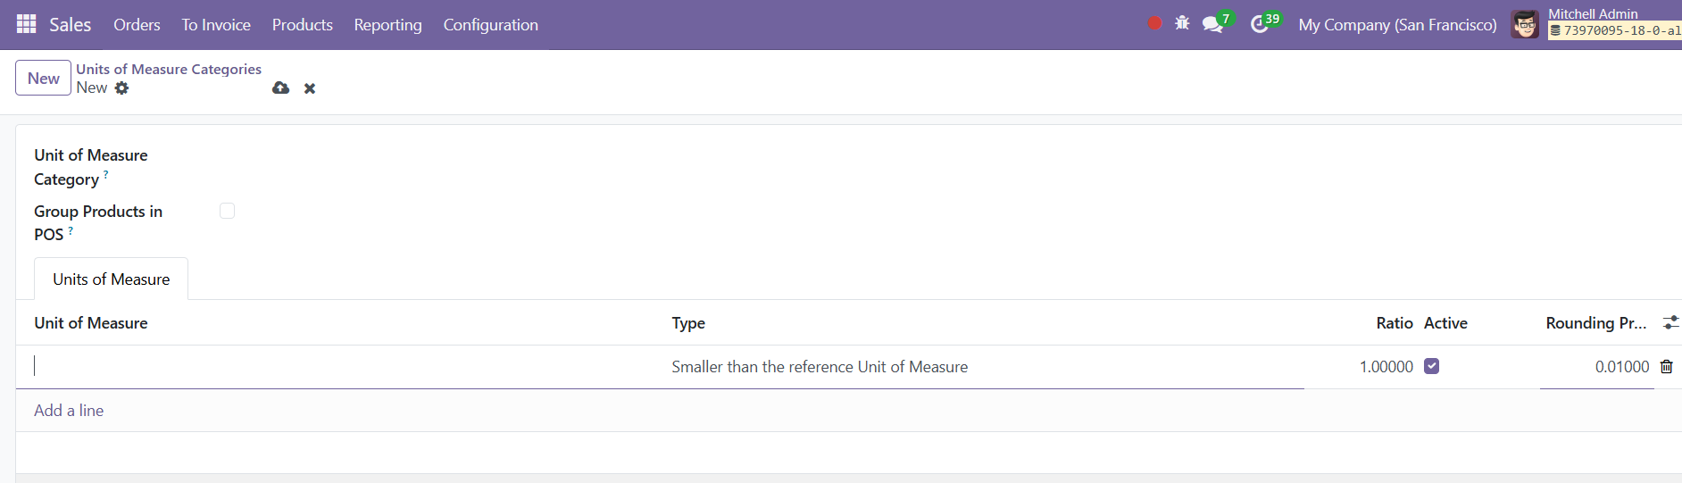The width and height of the screenshot is (1682, 483).
Task: Open the debug bug icon menu
Action: 1182,23
